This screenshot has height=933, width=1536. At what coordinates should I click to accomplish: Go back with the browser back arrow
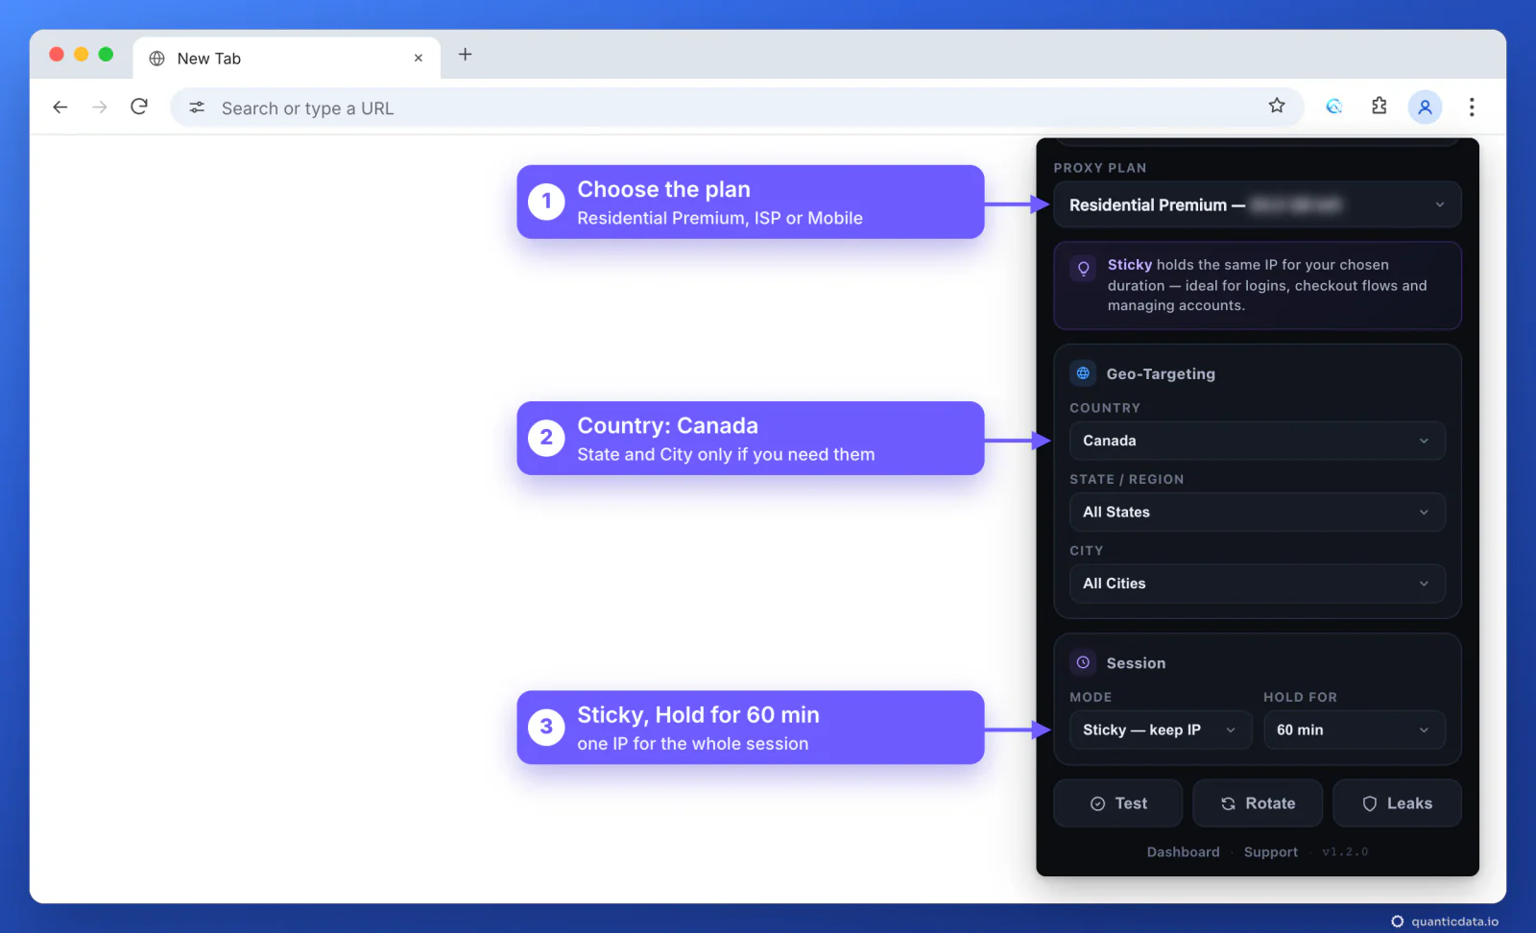(x=60, y=108)
